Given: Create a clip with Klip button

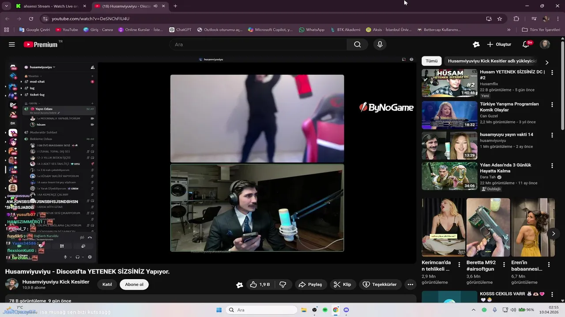Looking at the screenshot, I should pos(343,284).
